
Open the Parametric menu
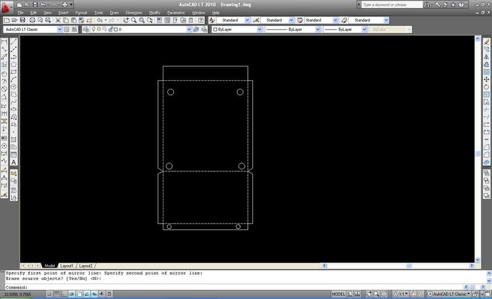[176, 13]
